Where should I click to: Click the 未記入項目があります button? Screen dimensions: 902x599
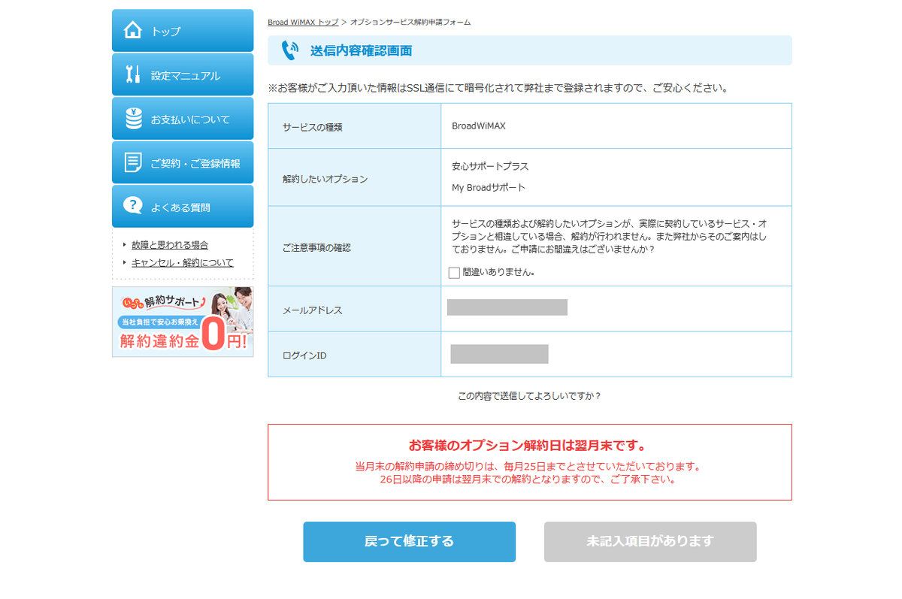click(x=650, y=542)
